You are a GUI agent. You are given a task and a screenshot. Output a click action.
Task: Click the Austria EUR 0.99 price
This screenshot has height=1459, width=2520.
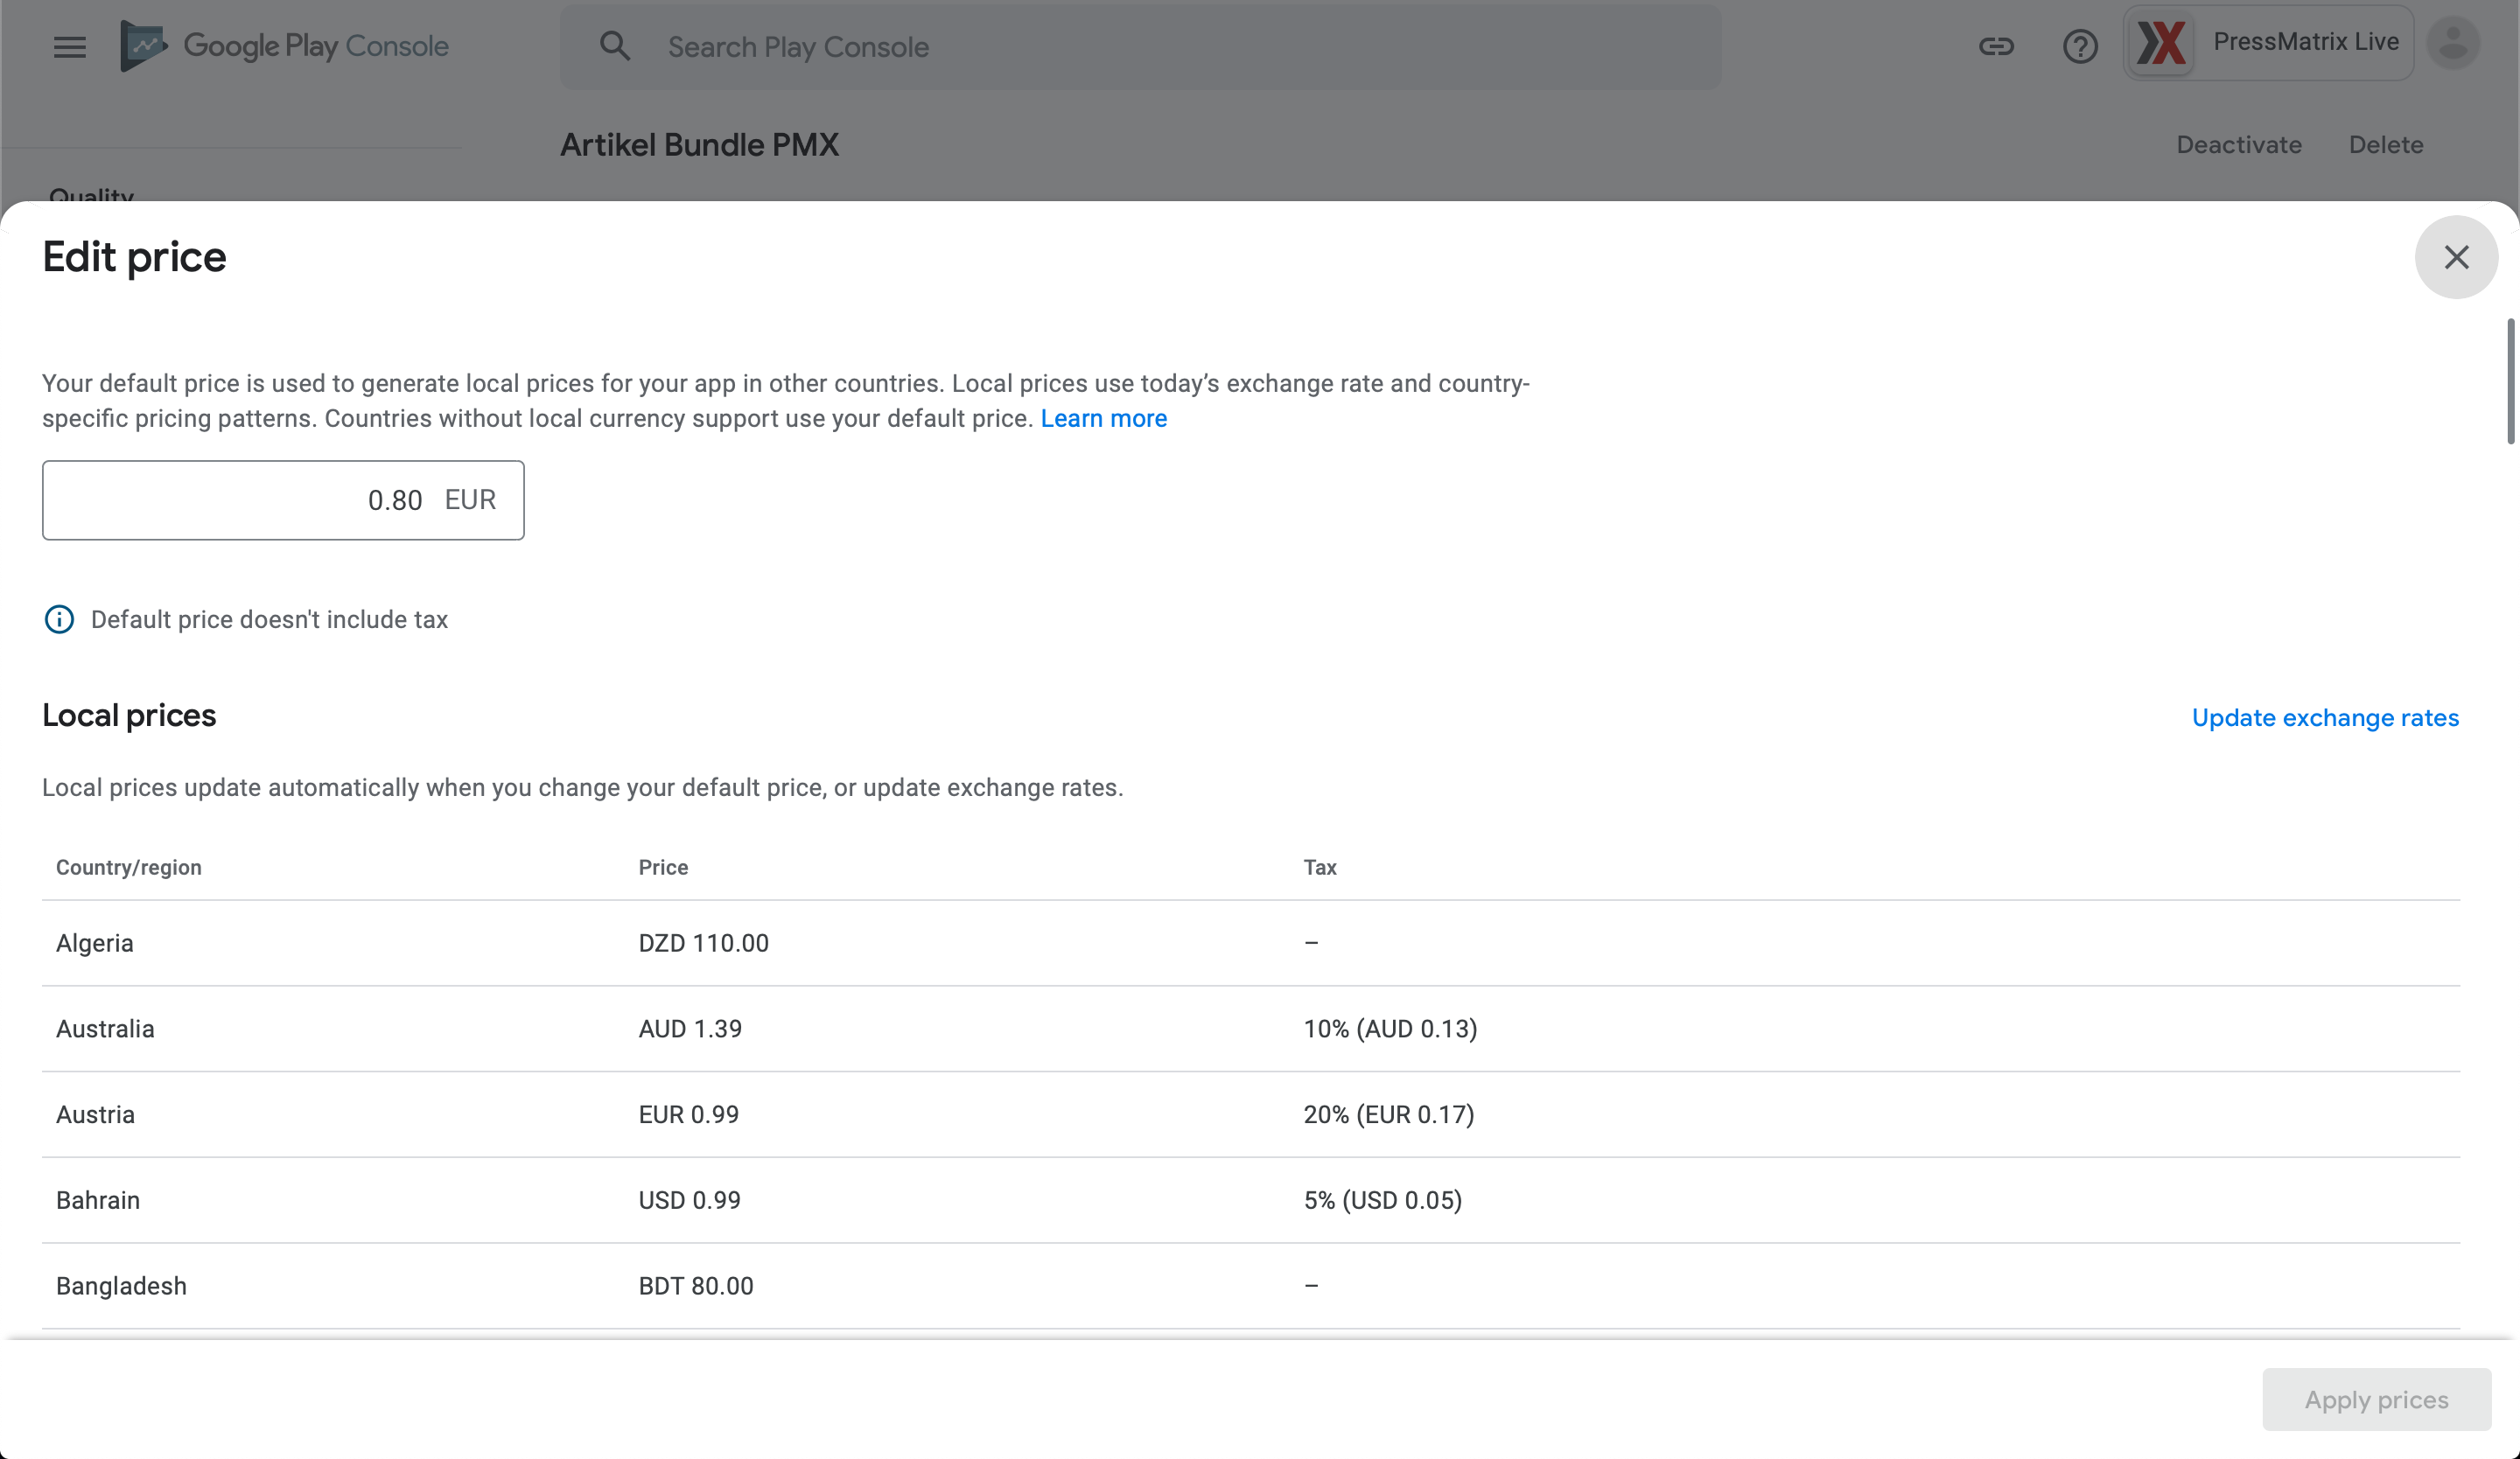click(688, 1115)
